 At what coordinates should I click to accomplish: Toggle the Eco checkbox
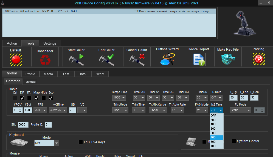point(51,98)
